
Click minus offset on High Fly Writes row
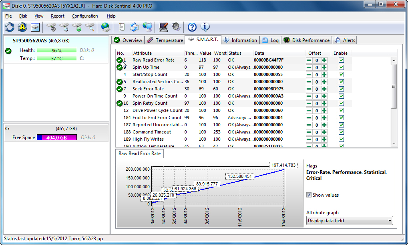click(x=309, y=139)
